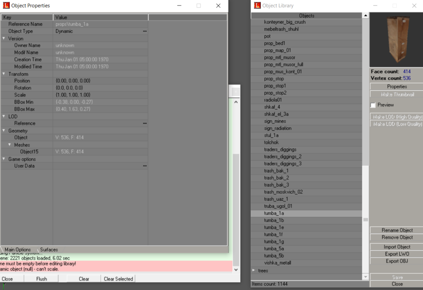Click the cabinet preview thumbnail
This screenshot has height=290, width=423.
[x=396, y=40]
